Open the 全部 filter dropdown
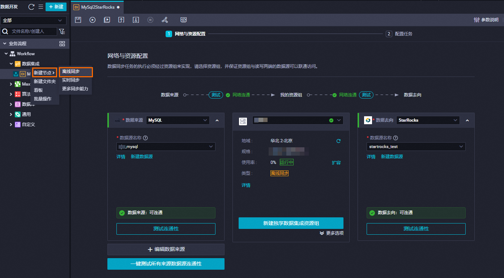The width and height of the screenshot is (504, 278). [x=33, y=20]
